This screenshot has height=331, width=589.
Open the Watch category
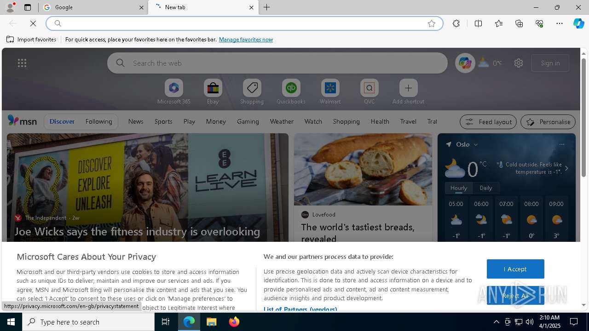point(313,121)
